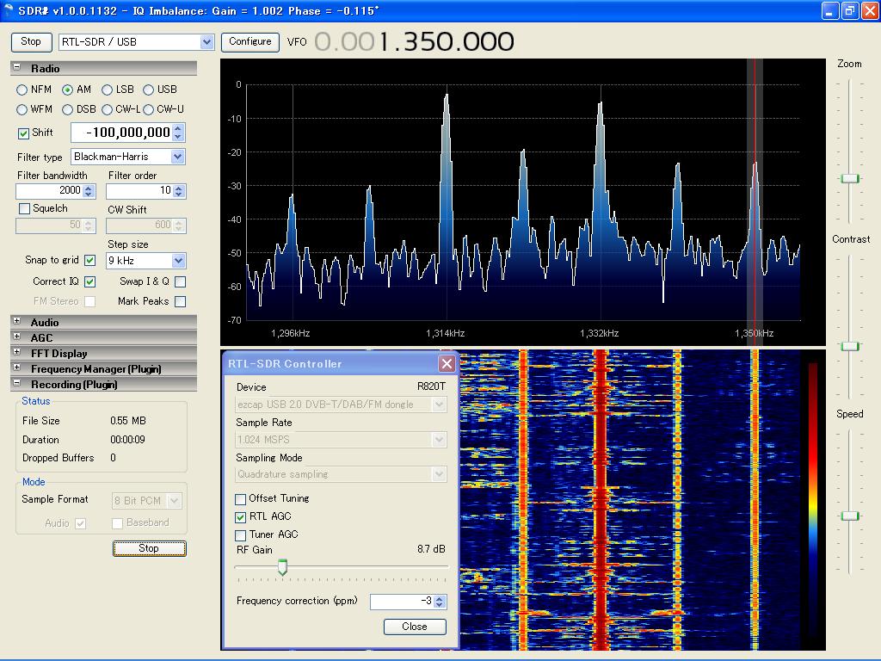
Task: Collapse the Recording (Plugin) panel
Action: point(17,383)
